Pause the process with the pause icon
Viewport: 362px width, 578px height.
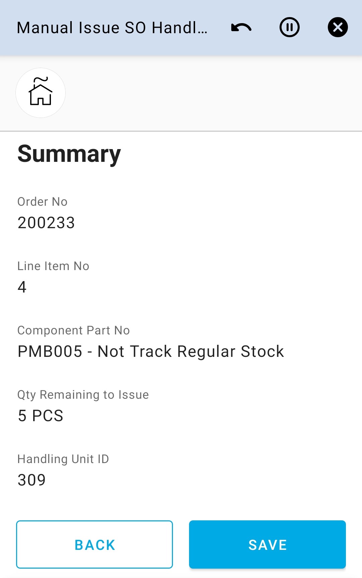pos(289,27)
